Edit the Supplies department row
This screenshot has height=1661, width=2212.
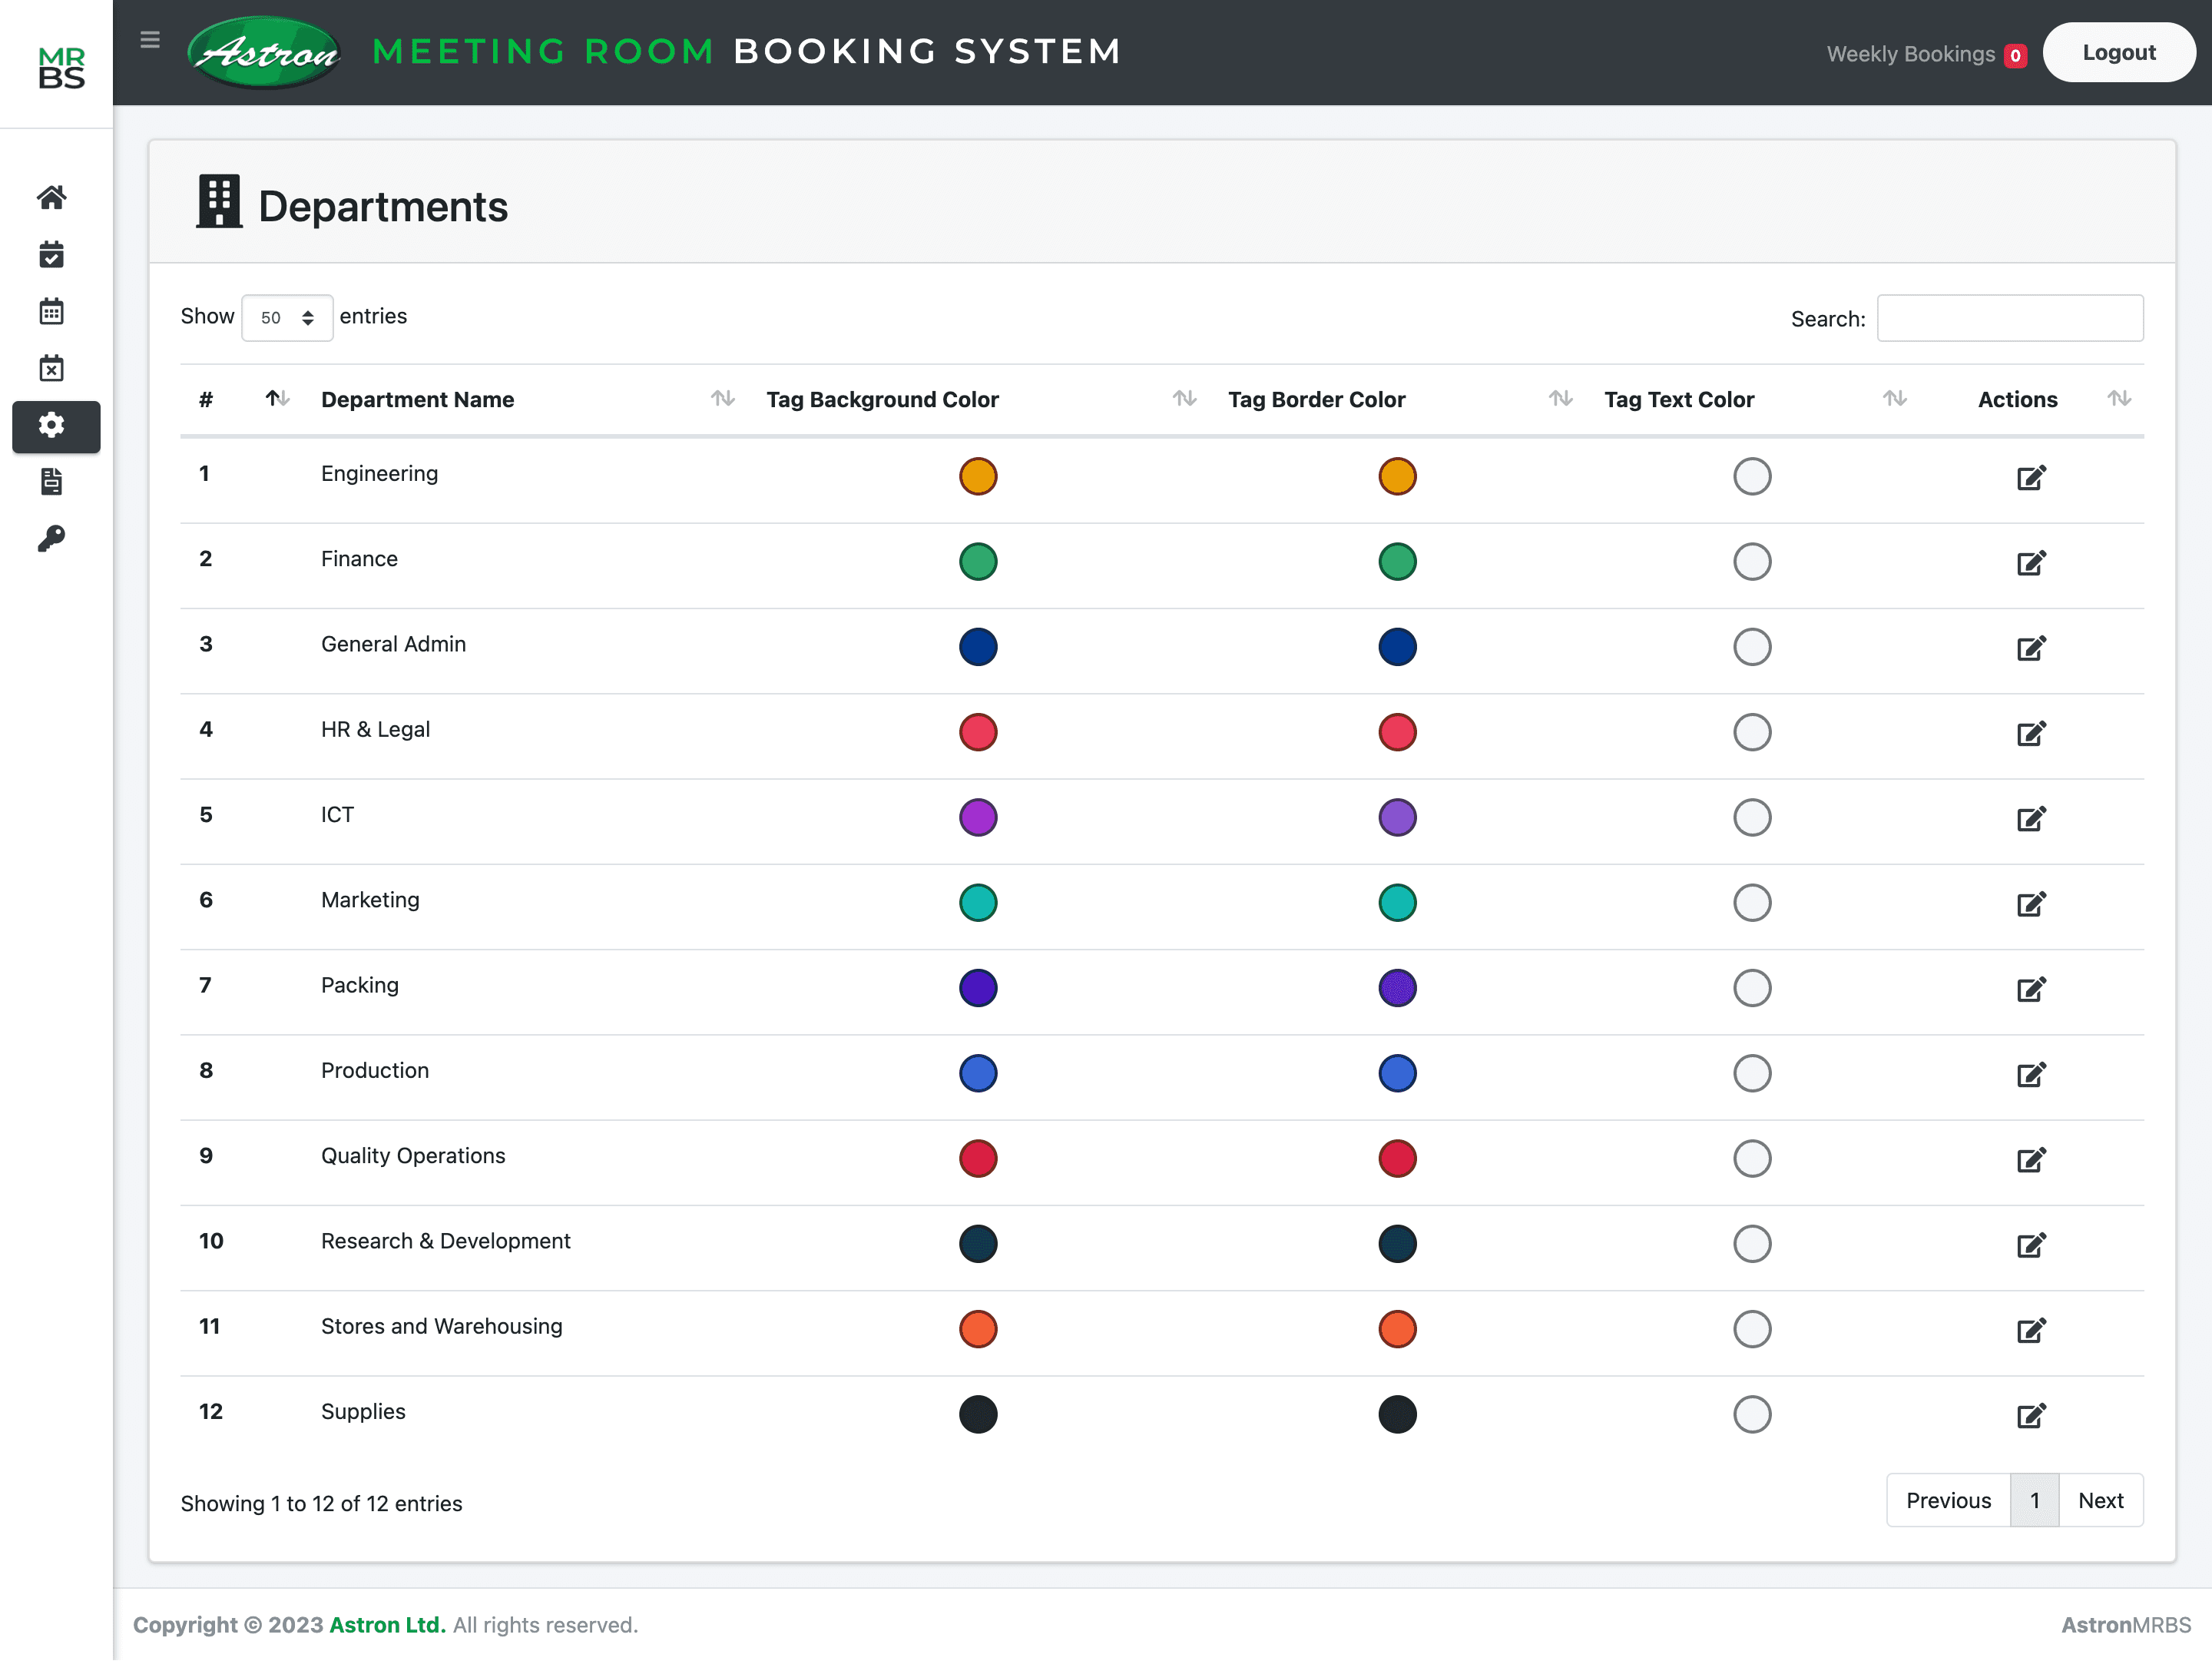(x=2030, y=1415)
